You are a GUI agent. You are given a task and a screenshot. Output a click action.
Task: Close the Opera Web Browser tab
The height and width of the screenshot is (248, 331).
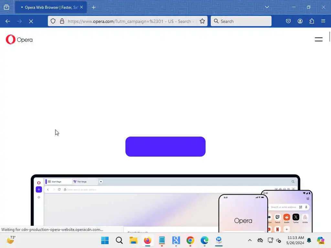pos(81,7)
